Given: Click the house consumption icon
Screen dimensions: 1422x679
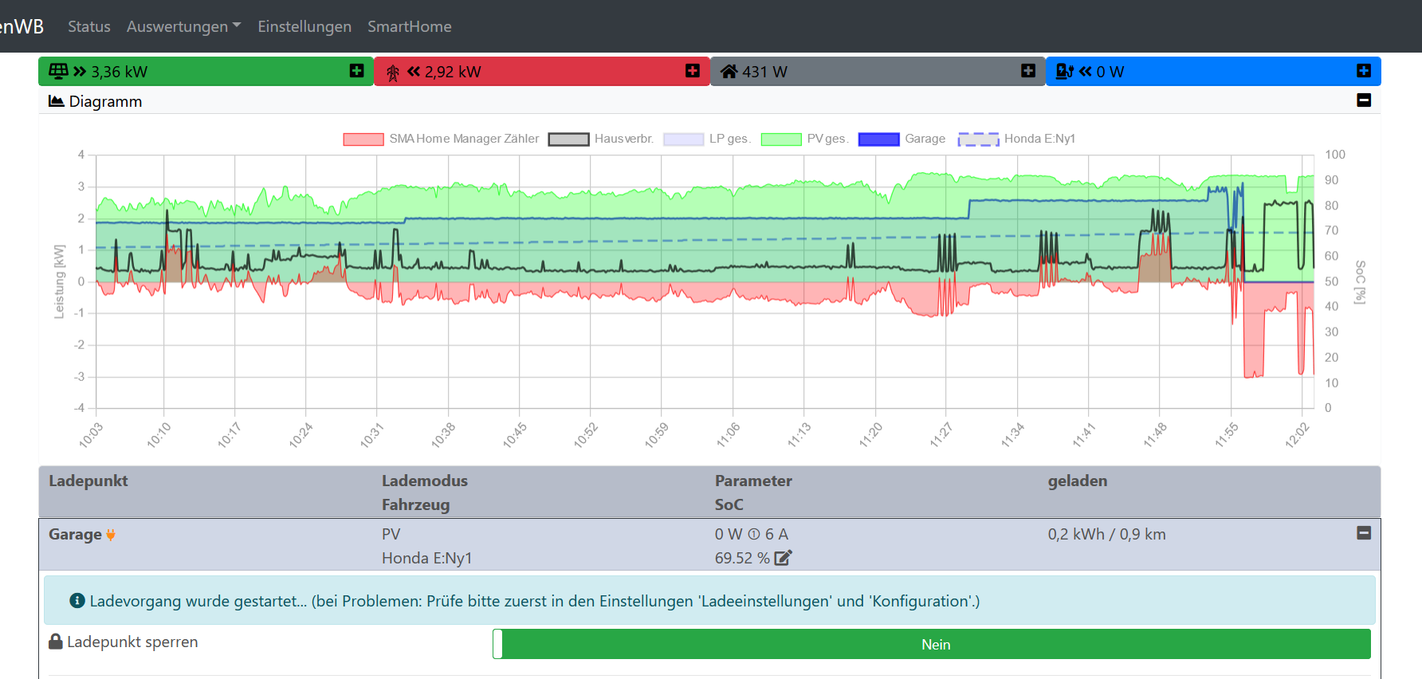Looking at the screenshot, I should (729, 72).
